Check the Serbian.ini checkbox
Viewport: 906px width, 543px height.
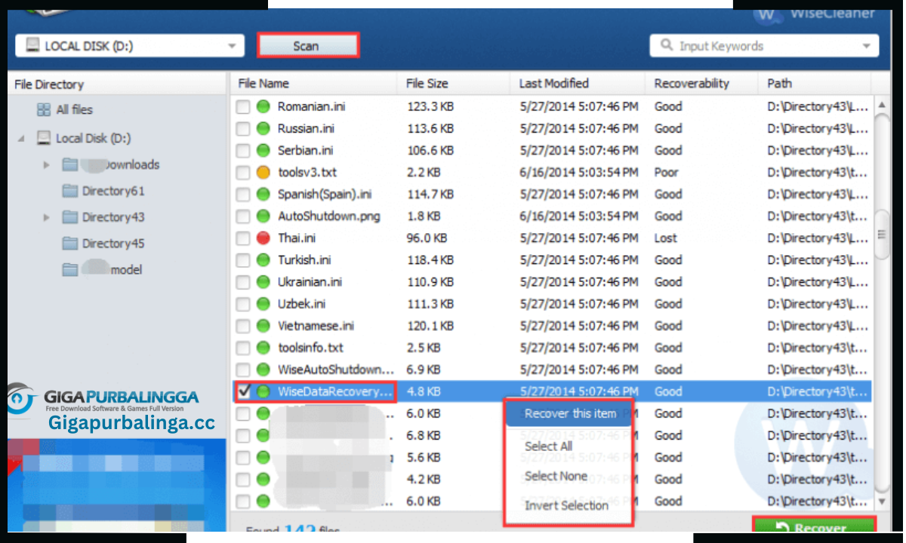[243, 151]
